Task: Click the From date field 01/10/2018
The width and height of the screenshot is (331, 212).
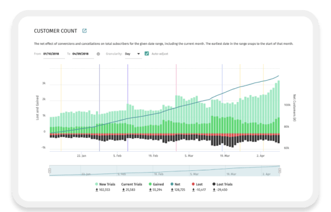Action: point(54,54)
